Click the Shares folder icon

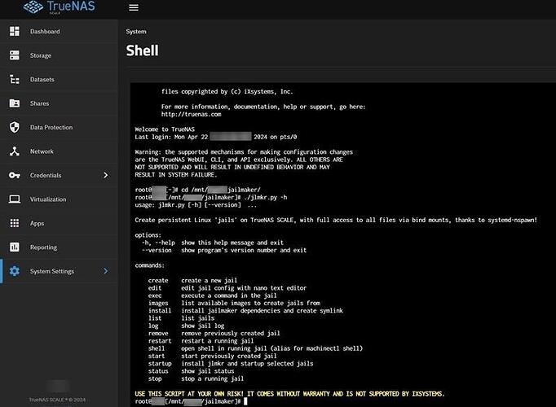click(x=14, y=103)
